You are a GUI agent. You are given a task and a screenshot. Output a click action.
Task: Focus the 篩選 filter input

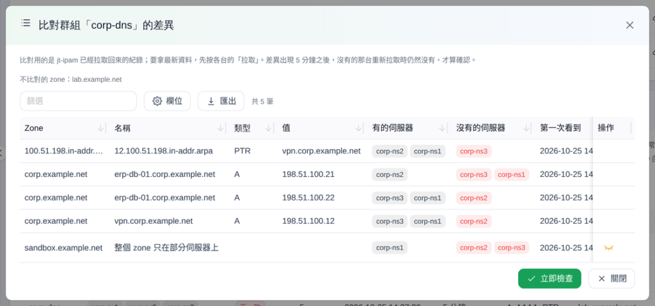[78, 101]
